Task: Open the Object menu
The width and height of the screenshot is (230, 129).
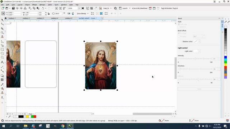Action: click(27, 5)
